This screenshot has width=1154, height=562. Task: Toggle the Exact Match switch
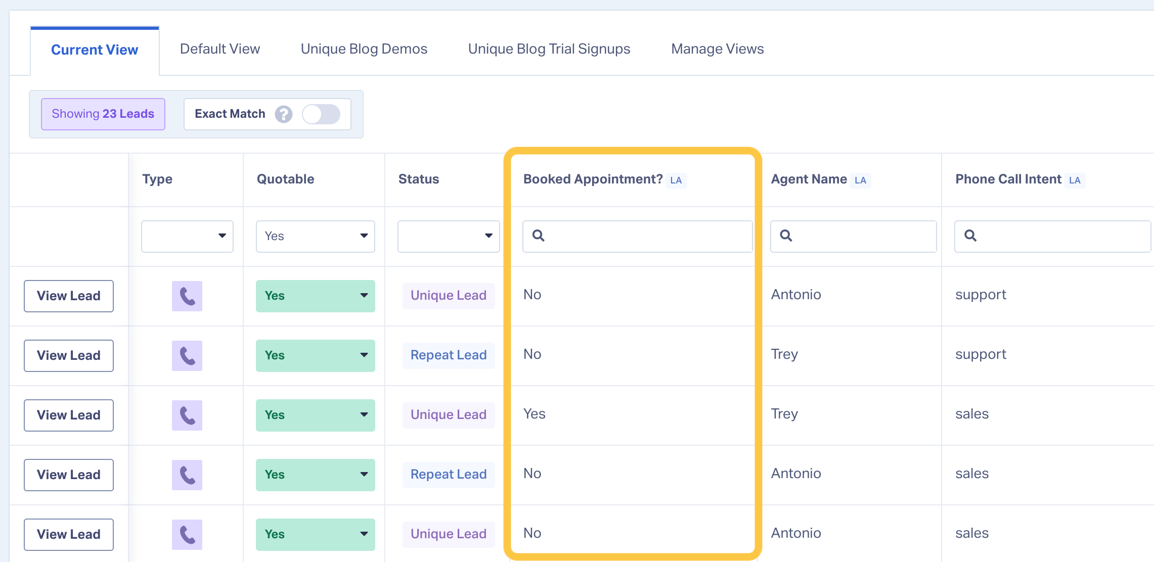tap(321, 114)
